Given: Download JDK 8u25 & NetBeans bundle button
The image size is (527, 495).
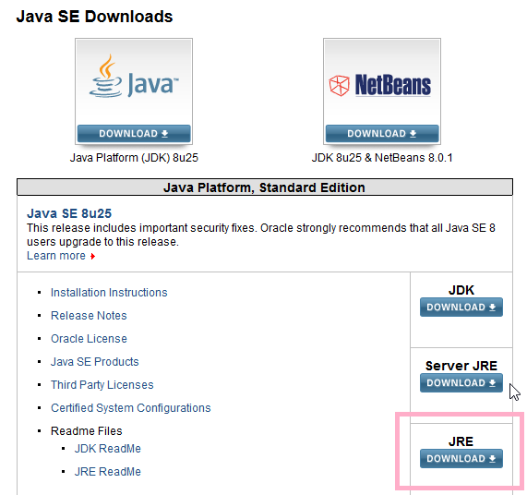Looking at the screenshot, I should pyautogui.click(x=382, y=134).
